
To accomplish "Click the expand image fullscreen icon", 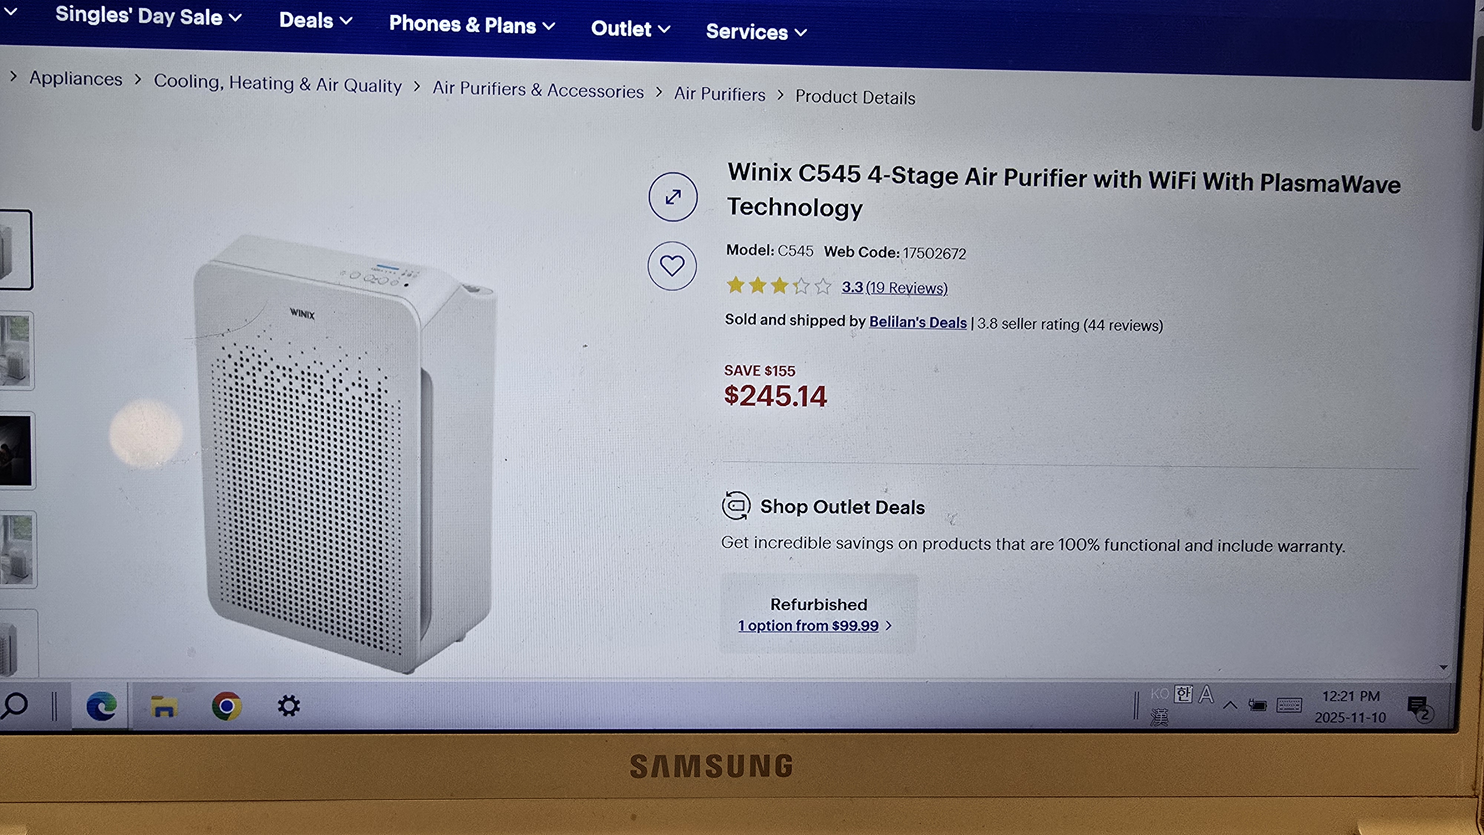I will click(x=673, y=197).
